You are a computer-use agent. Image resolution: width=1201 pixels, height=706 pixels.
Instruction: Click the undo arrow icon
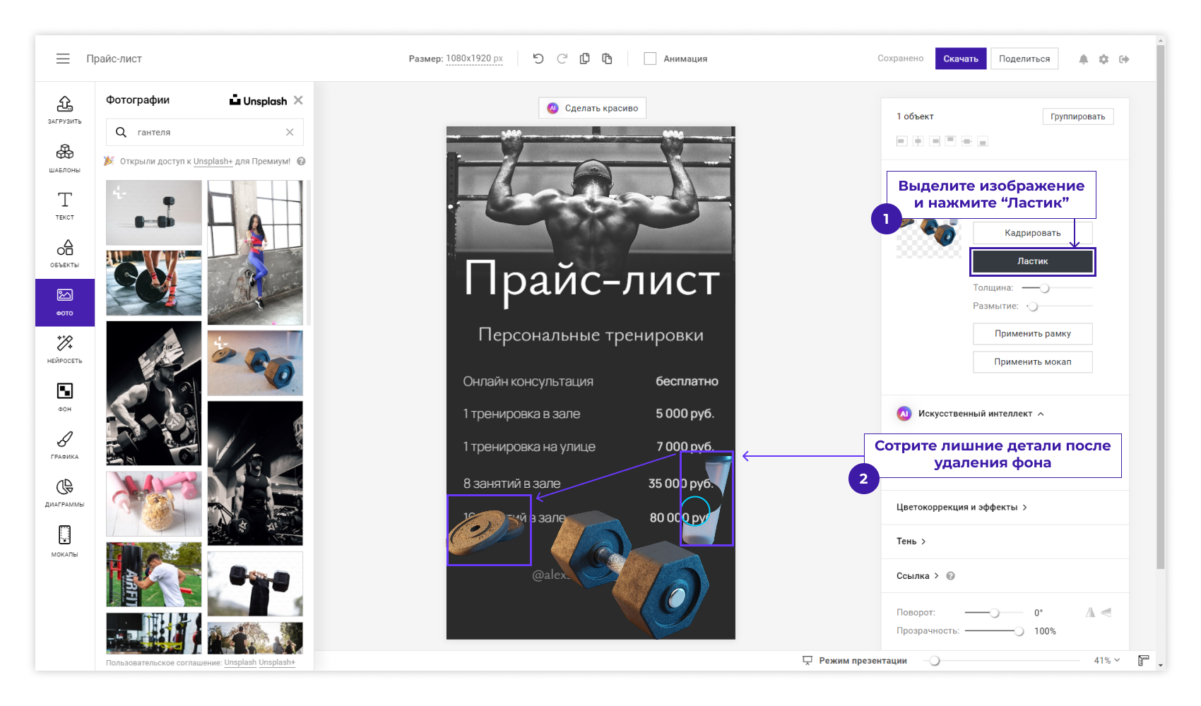[x=538, y=59]
